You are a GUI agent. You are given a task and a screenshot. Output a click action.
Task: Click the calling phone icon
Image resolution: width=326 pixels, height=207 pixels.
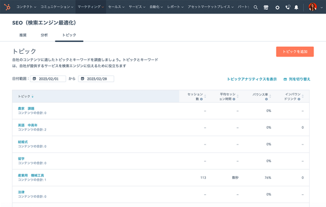point(288,8)
